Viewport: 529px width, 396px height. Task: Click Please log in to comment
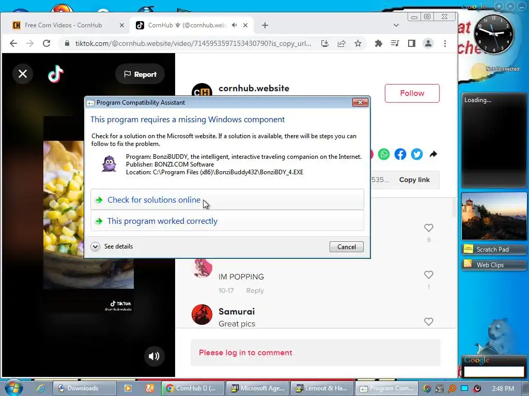(245, 353)
